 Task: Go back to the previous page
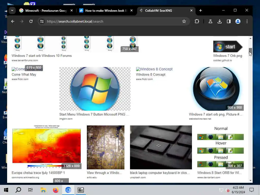[x=13, y=21]
